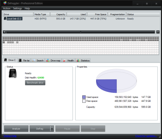Switch to the Health tab
The width and height of the screenshot is (162, 139).
pyautogui.click(x=68, y=60)
